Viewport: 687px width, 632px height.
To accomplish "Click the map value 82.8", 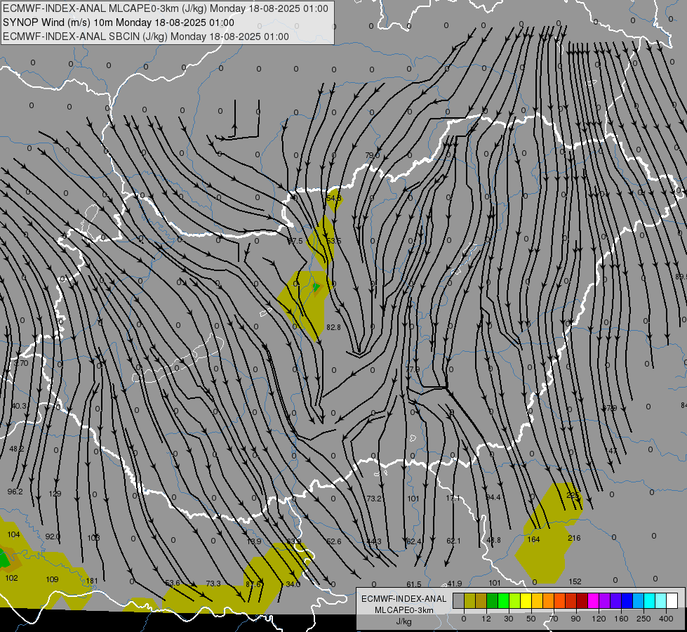I will [334, 327].
